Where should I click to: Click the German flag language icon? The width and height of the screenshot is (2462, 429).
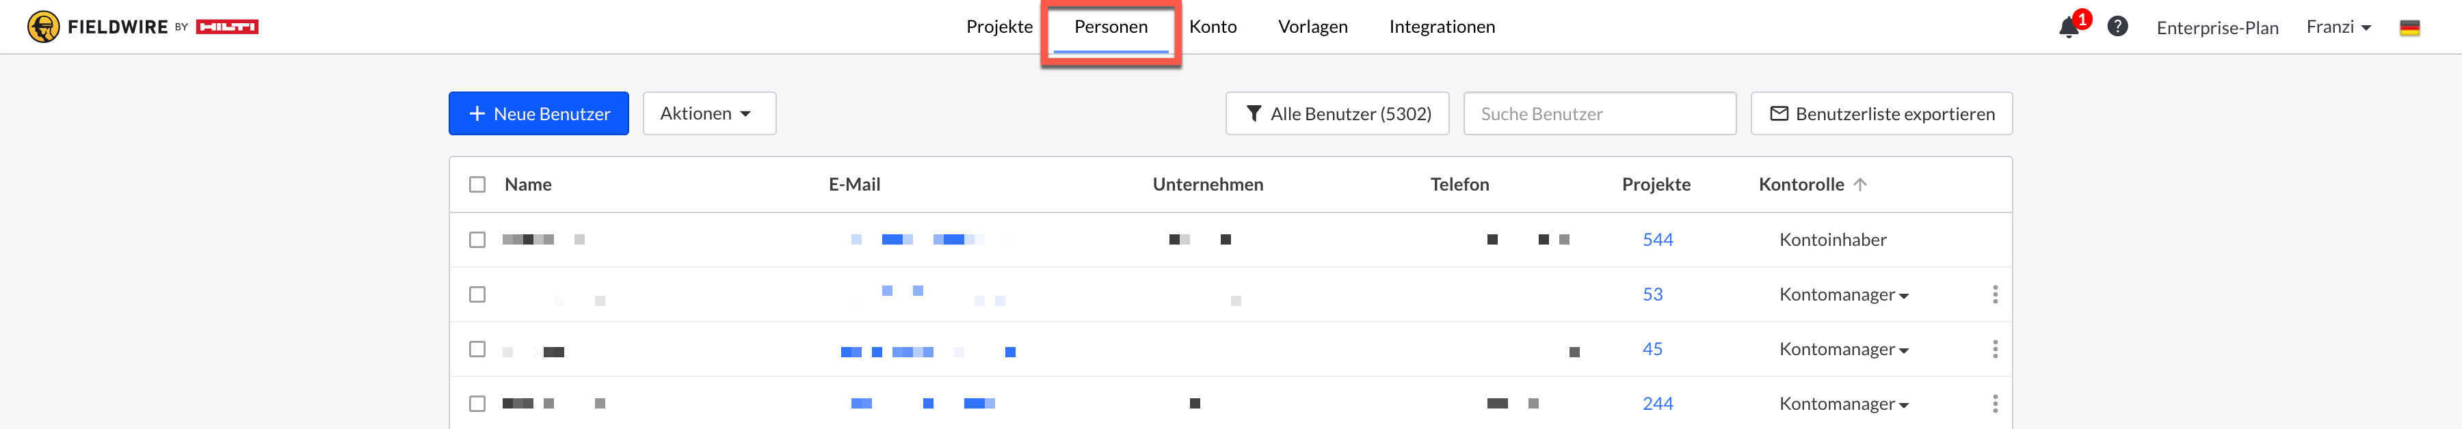coord(2409,28)
